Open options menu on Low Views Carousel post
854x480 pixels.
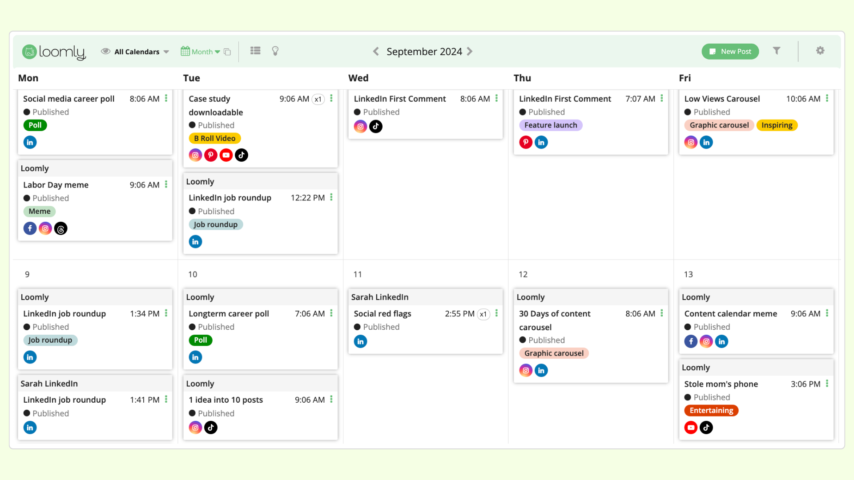tap(827, 99)
